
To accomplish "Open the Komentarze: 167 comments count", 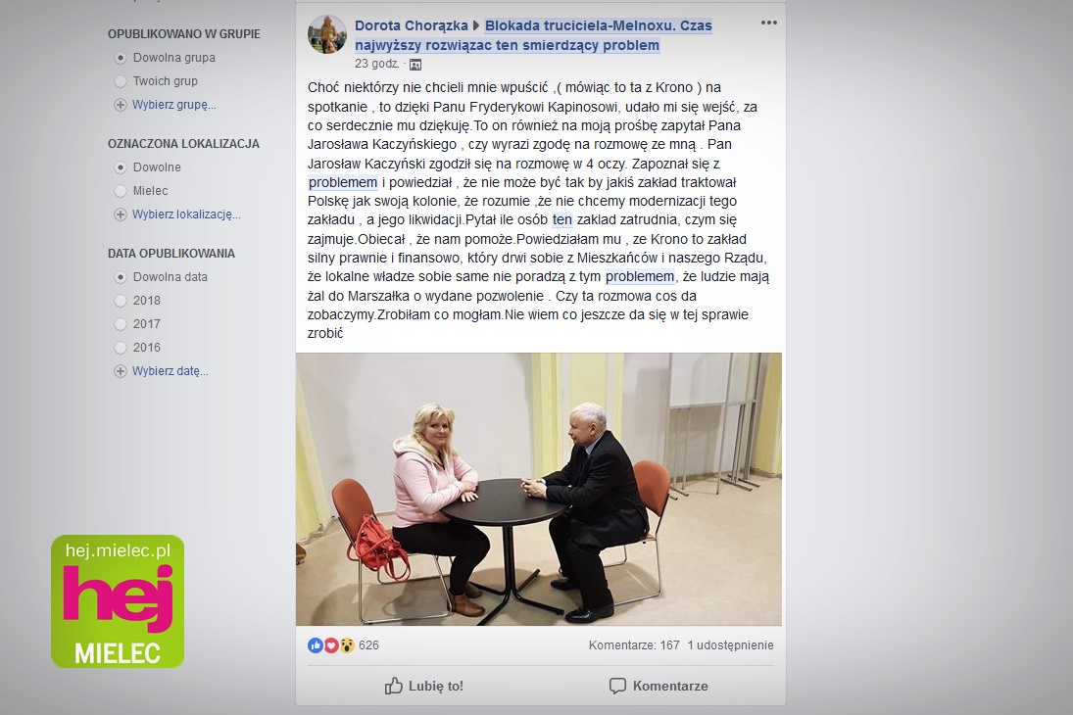I will point(634,645).
